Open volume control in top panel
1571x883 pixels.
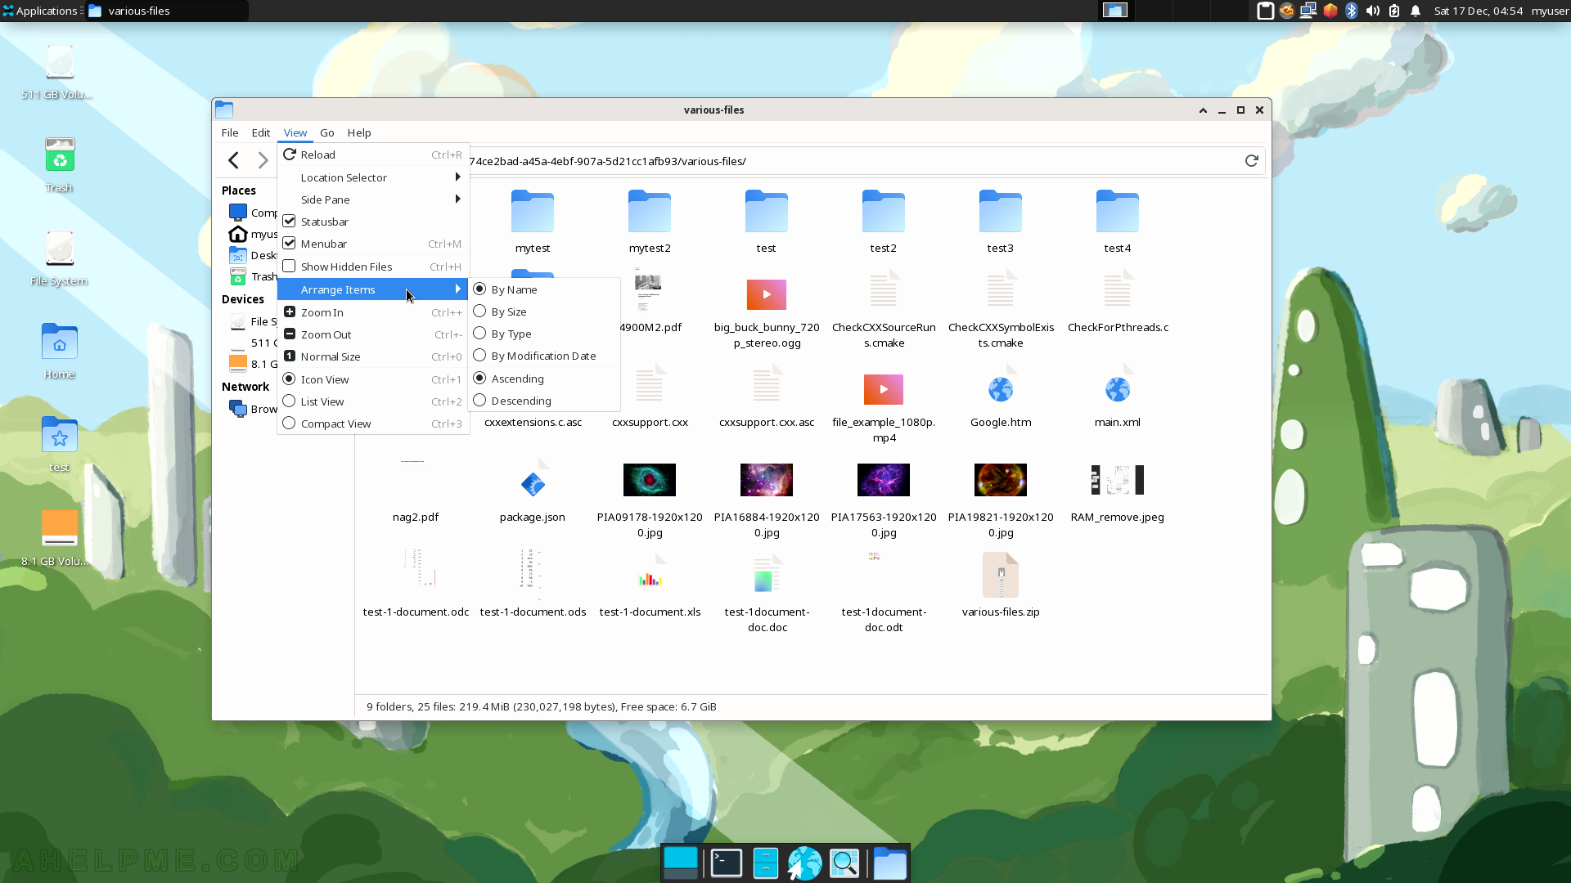pyautogui.click(x=1373, y=11)
